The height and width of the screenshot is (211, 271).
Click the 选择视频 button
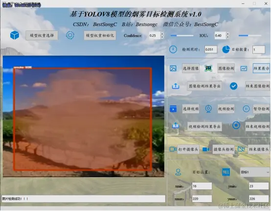191,109
